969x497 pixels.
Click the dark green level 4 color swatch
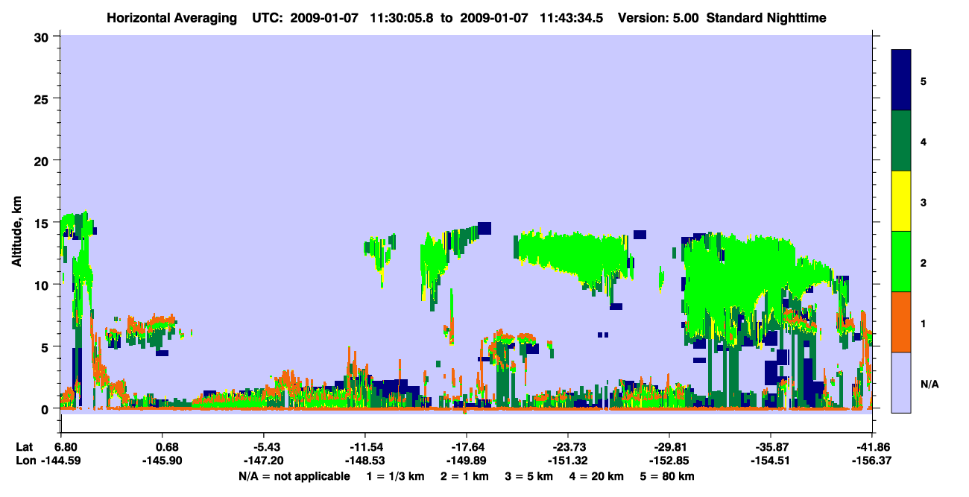click(901, 141)
